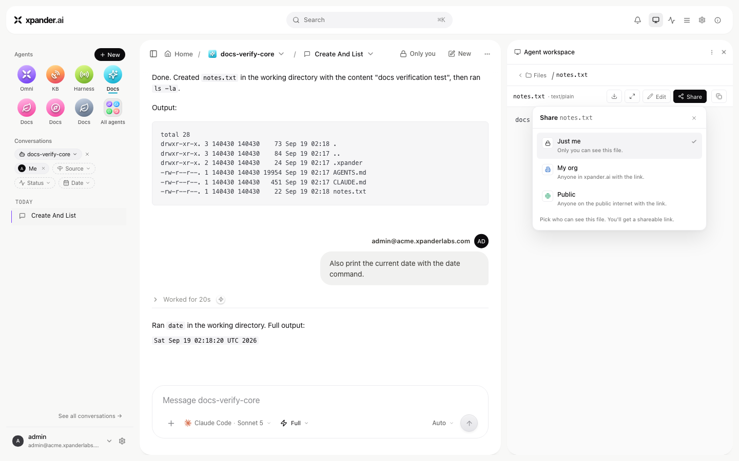Screen dimensions: 739x461
Task: Open the Source filter dropdown
Action: (74, 169)
